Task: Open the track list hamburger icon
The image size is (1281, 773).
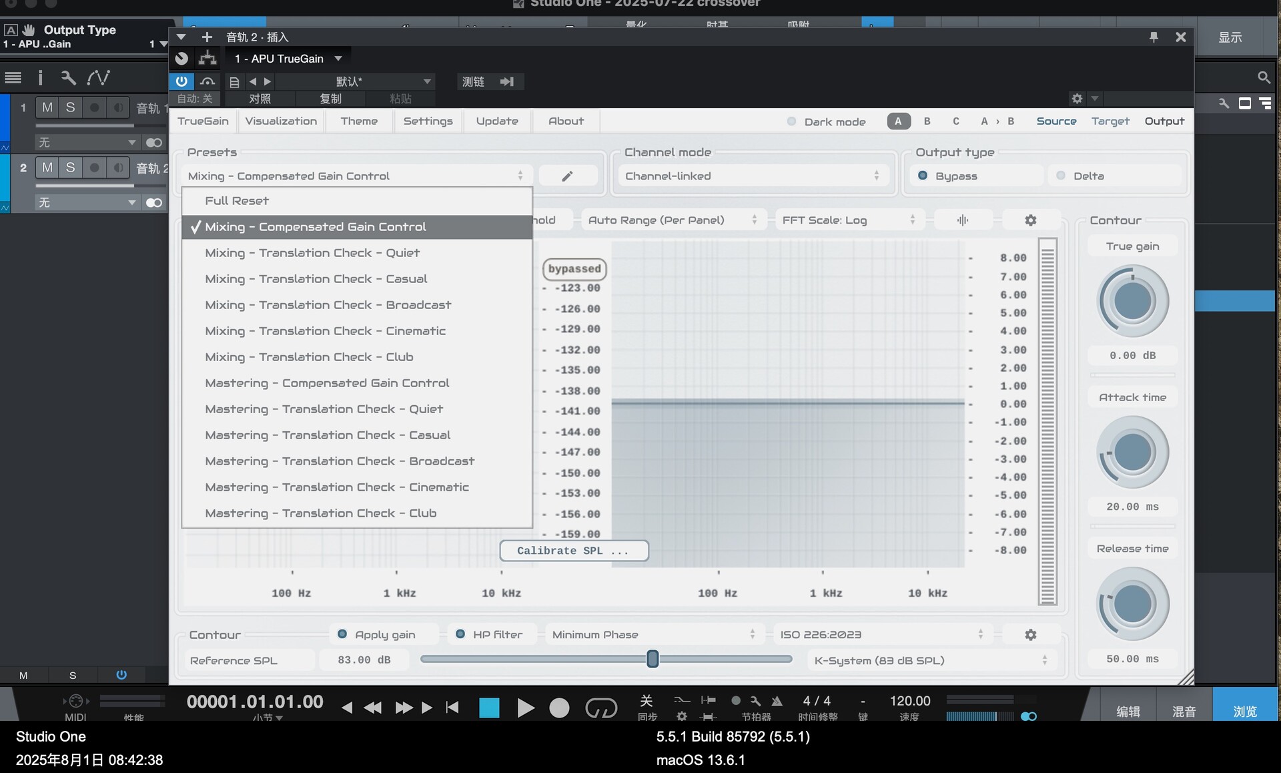Action: pos(13,77)
